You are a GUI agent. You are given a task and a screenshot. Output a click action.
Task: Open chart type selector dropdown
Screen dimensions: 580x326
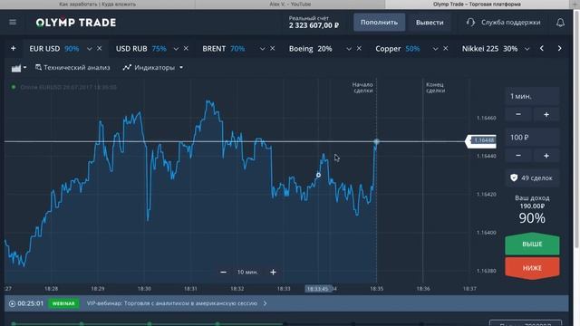pos(19,68)
